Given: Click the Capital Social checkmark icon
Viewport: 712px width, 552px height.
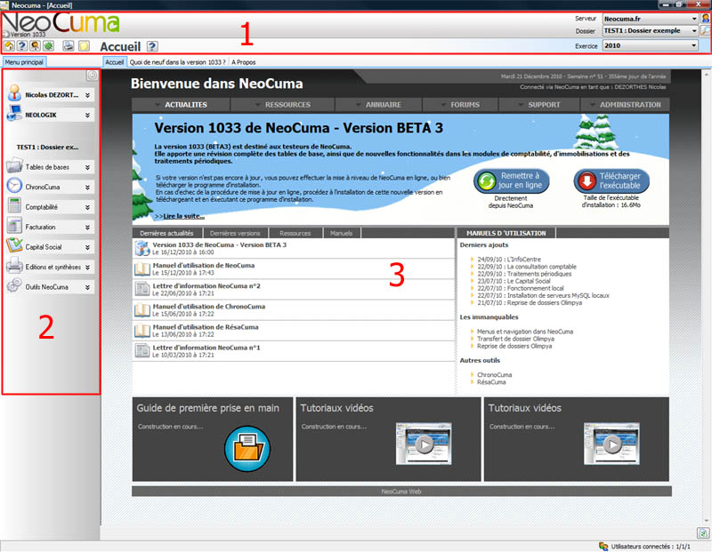Looking at the screenshot, I should coord(14,245).
